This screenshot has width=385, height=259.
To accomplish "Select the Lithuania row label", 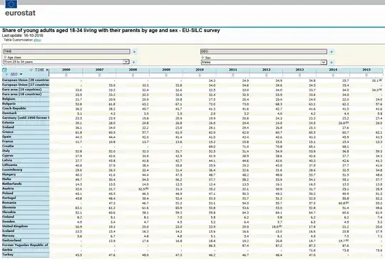I will coord(10,165).
